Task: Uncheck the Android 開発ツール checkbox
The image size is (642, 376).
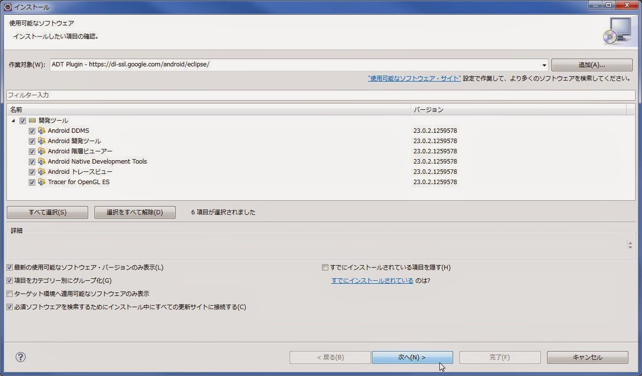Action: (32, 141)
